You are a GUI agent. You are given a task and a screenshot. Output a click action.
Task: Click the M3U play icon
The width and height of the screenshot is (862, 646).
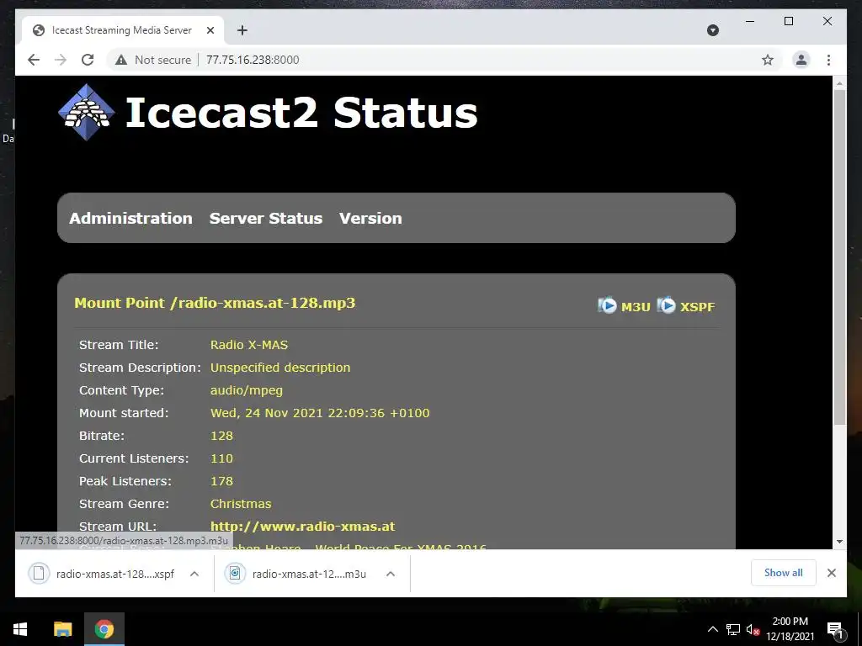[607, 304]
